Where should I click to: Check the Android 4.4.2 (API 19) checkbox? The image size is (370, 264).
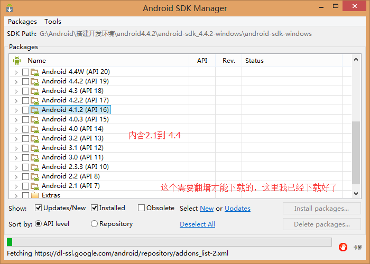[25, 81]
